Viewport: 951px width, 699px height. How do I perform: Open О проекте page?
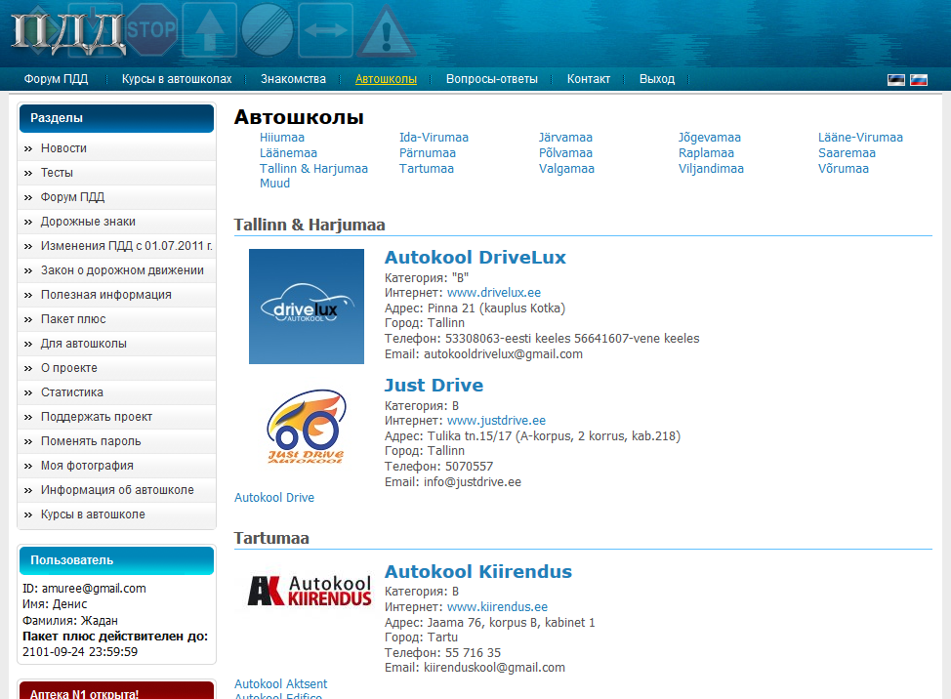point(116,368)
